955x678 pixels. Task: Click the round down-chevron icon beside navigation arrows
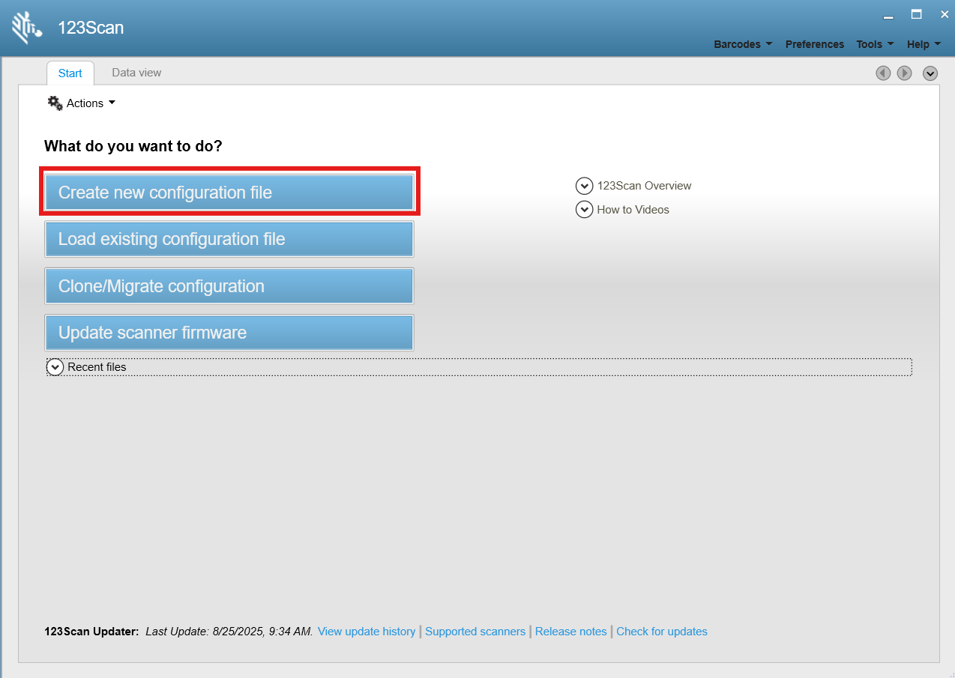930,73
